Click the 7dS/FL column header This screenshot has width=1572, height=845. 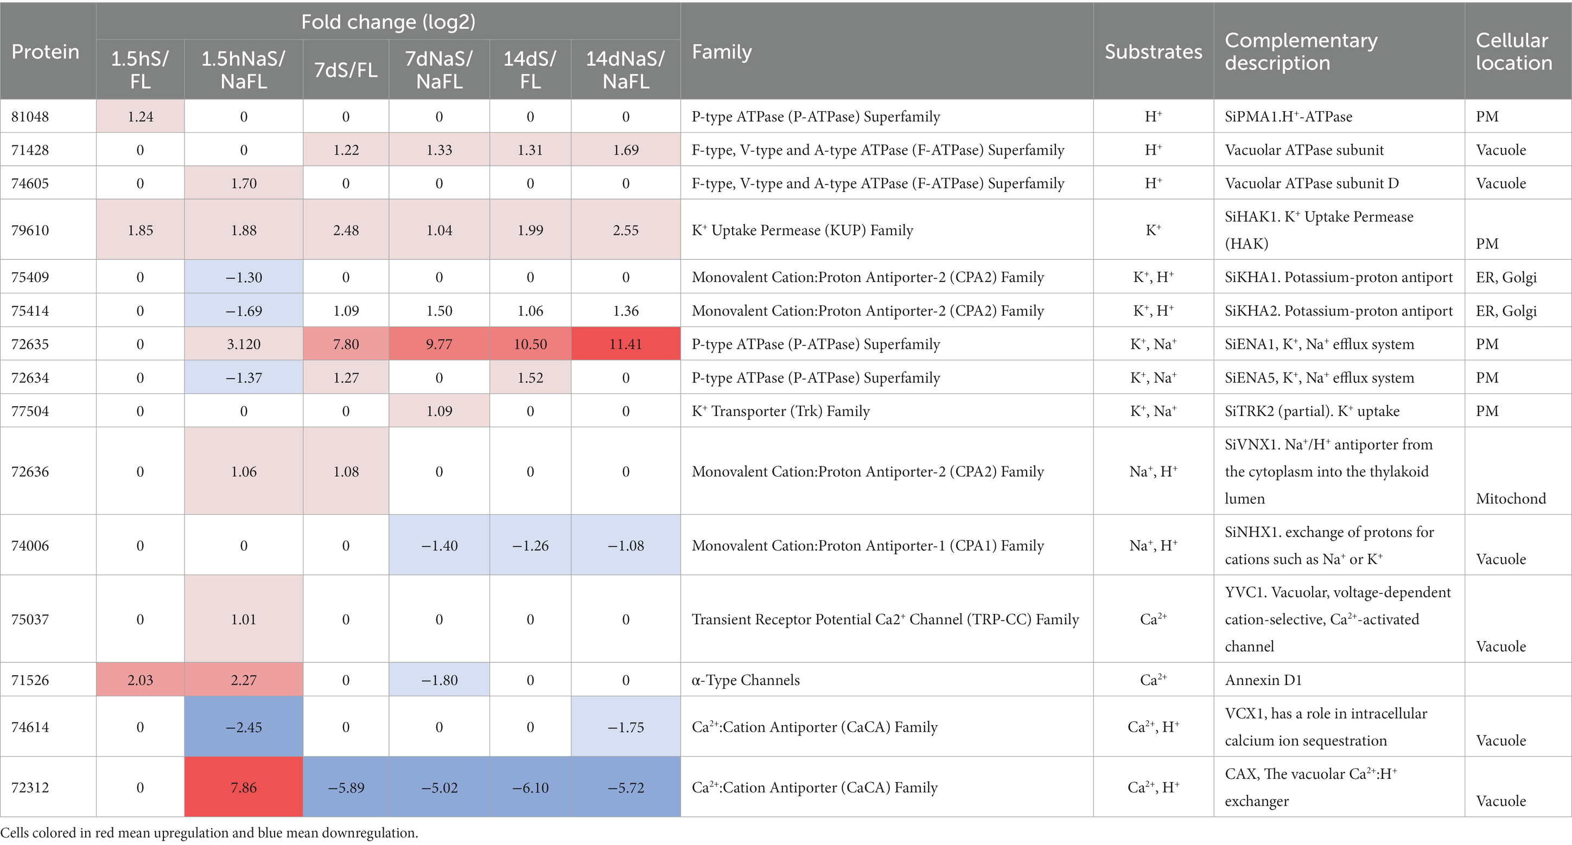coord(346,69)
